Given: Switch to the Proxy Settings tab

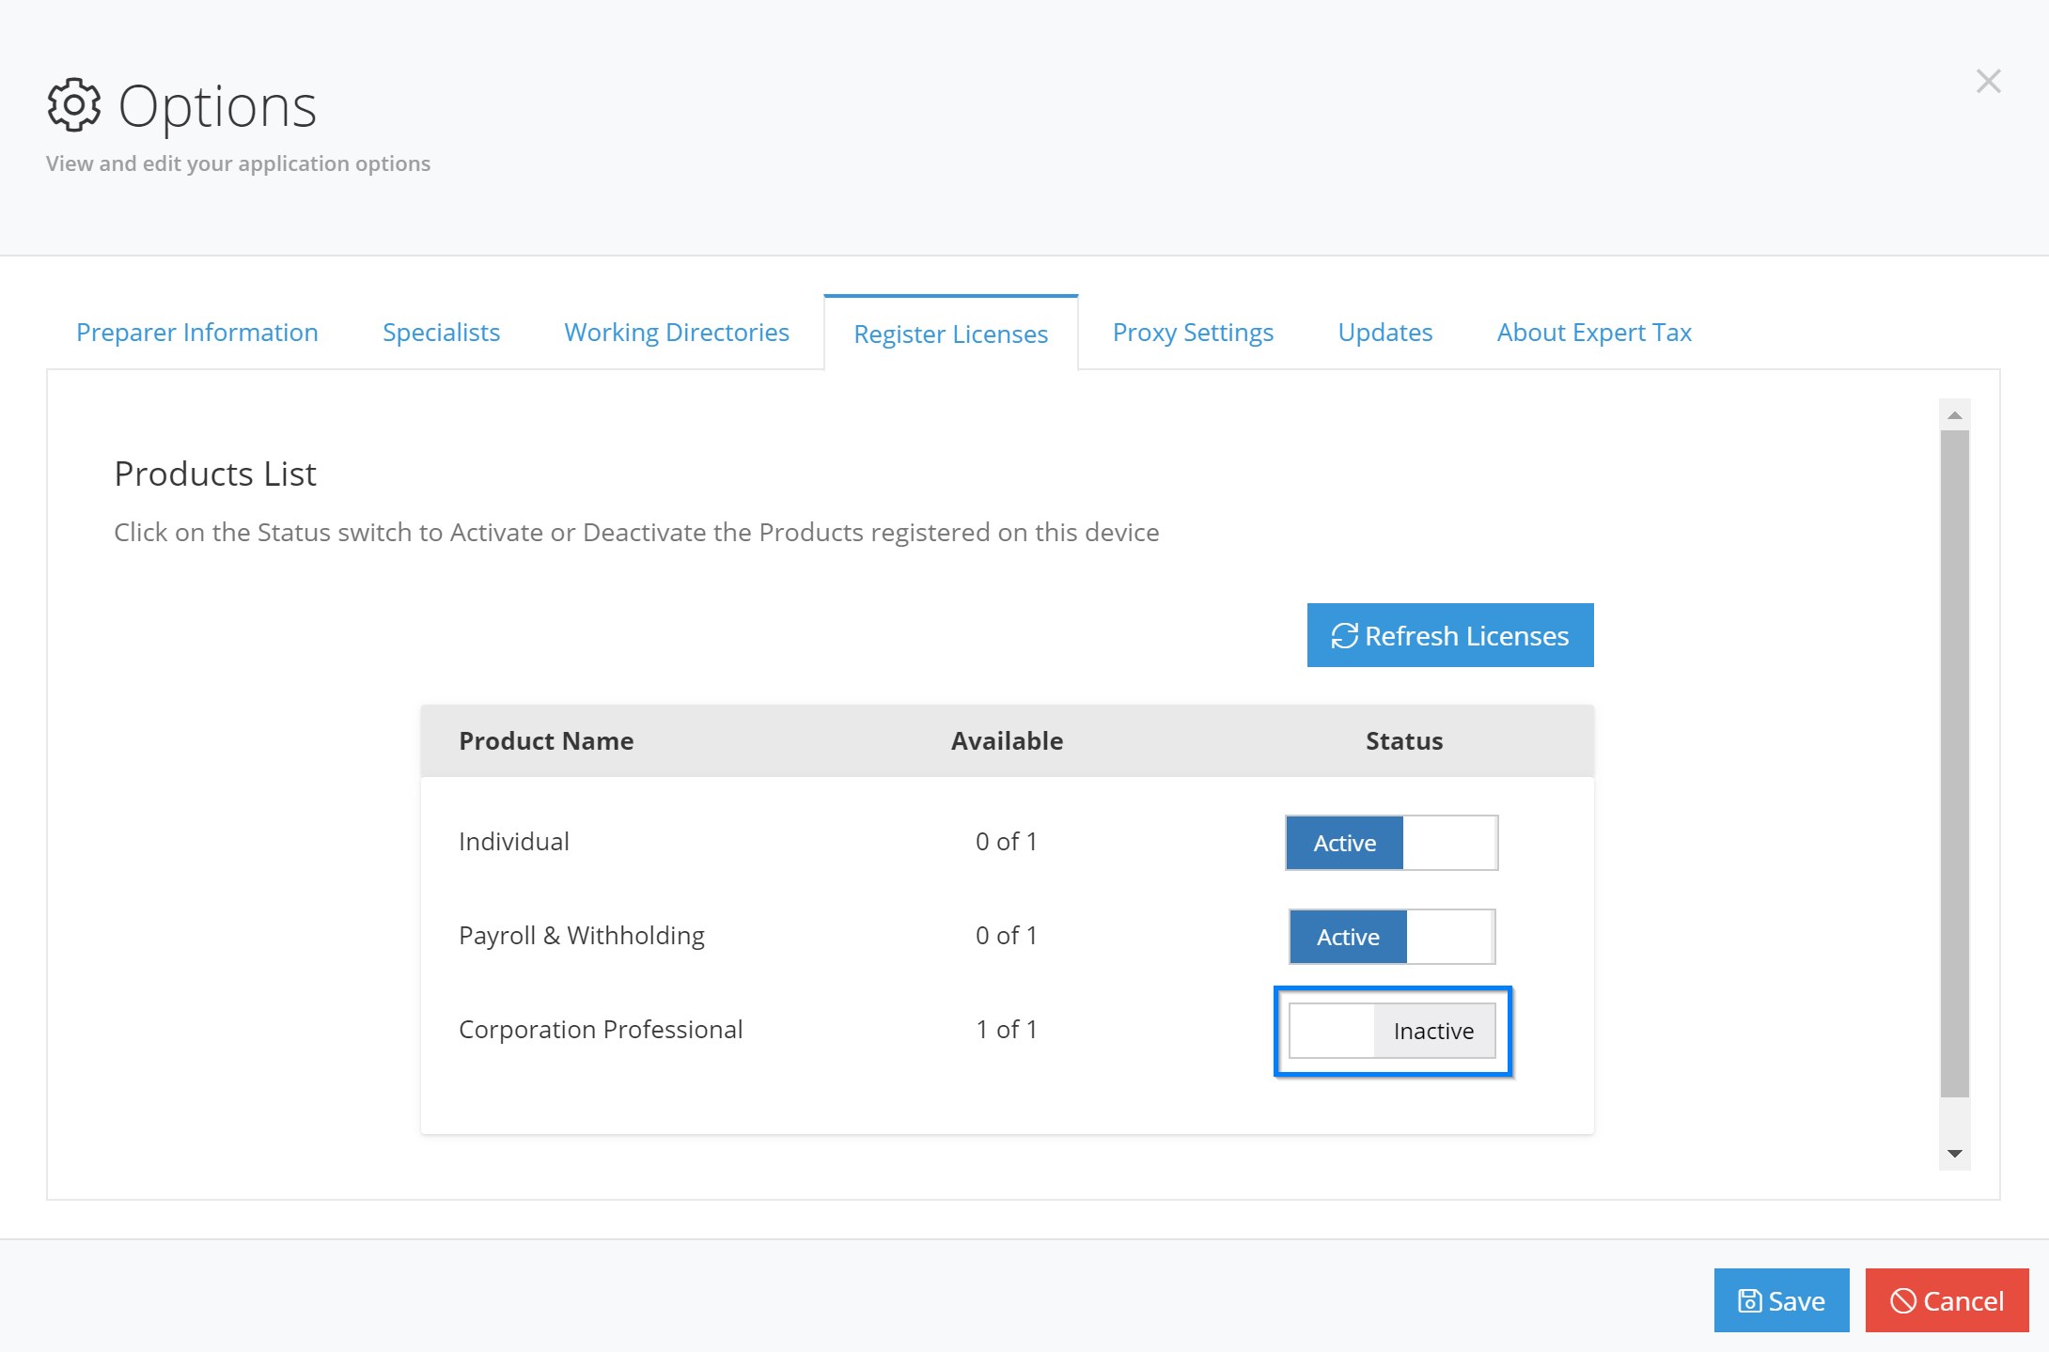Looking at the screenshot, I should 1192,332.
